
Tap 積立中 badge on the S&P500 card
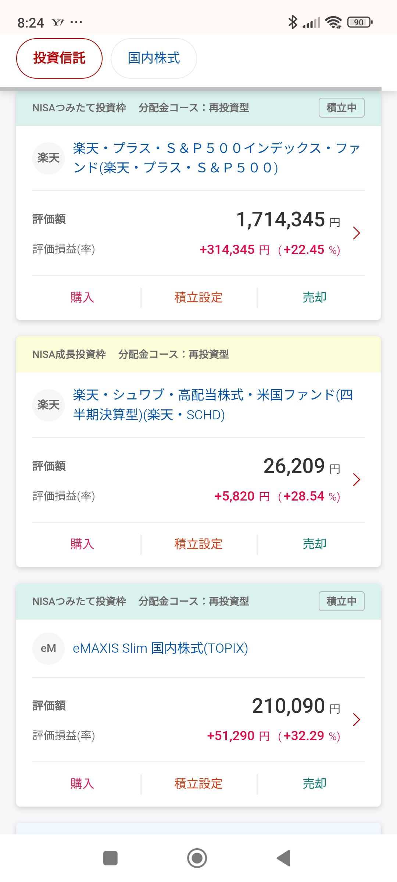(341, 108)
